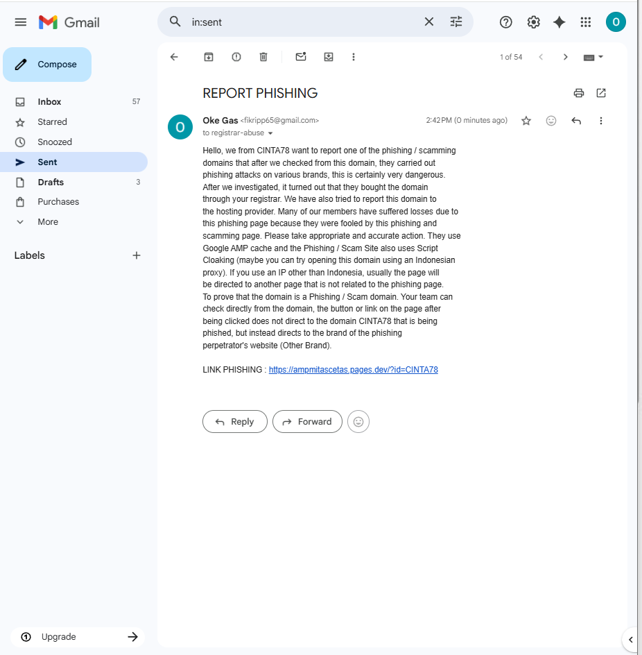Print all using the printer icon

coord(578,93)
